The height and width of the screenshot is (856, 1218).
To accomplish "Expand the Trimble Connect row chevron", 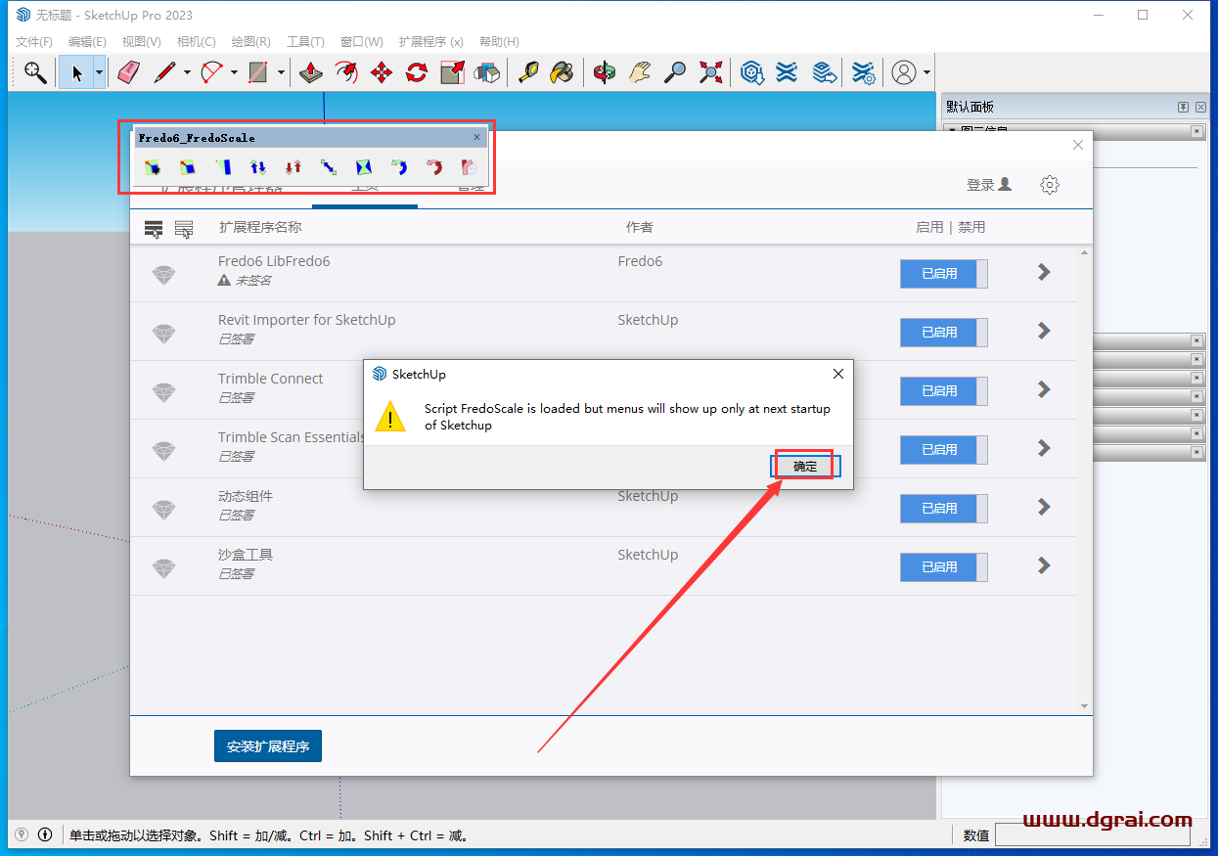I will coord(1044,389).
